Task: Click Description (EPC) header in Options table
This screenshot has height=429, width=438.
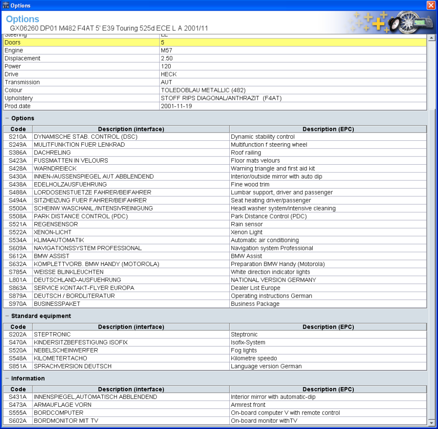Action: click(x=328, y=129)
